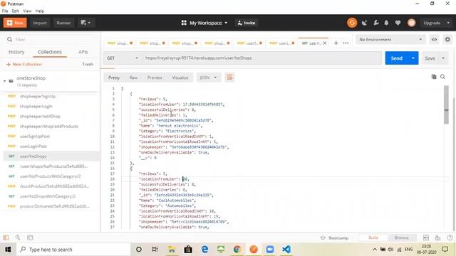The image size is (456, 256).
Task: Open Trash link
Action: [x=88, y=64]
